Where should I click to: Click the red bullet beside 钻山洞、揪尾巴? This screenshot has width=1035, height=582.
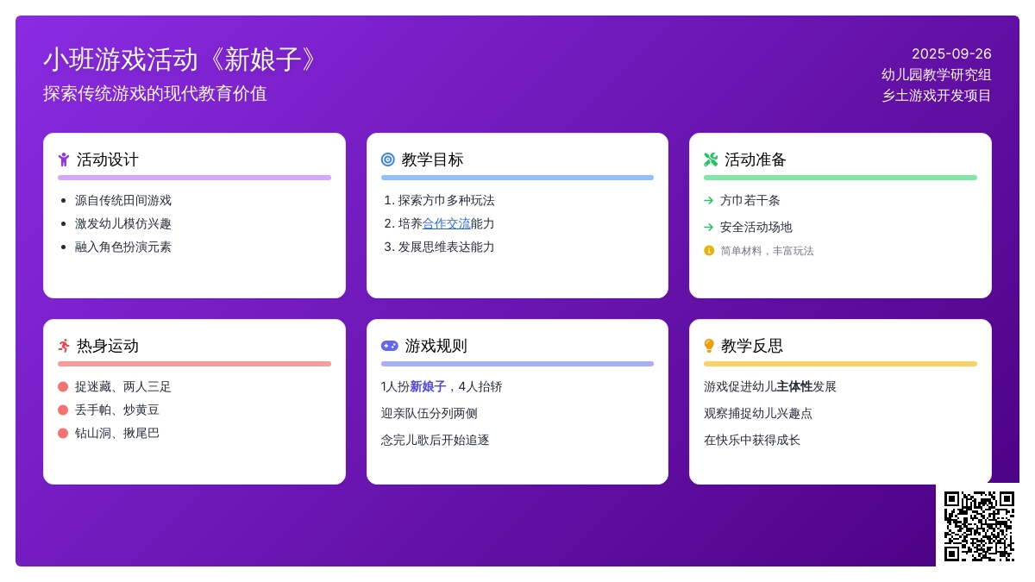pyautogui.click(x=63, y=433)
